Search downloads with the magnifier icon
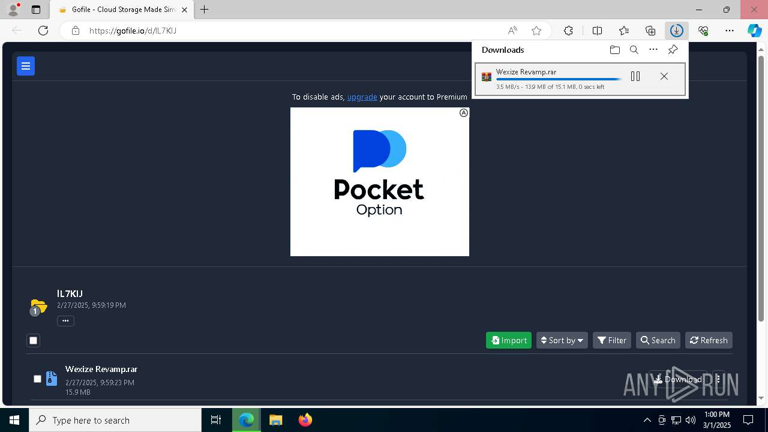Screen dimensions: 768x432 point(634,50)
